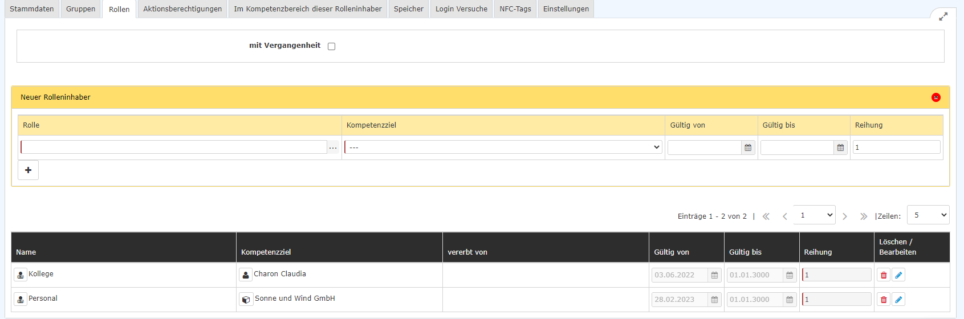Click the Kollege role name
This screenshot has width=964, height=319.
point(41,274)
